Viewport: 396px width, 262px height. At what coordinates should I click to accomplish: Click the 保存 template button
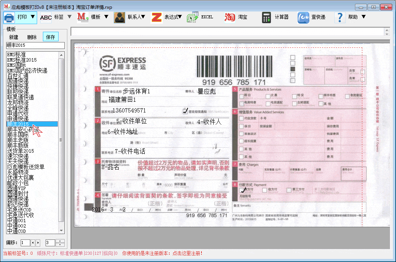pos(51,37)
